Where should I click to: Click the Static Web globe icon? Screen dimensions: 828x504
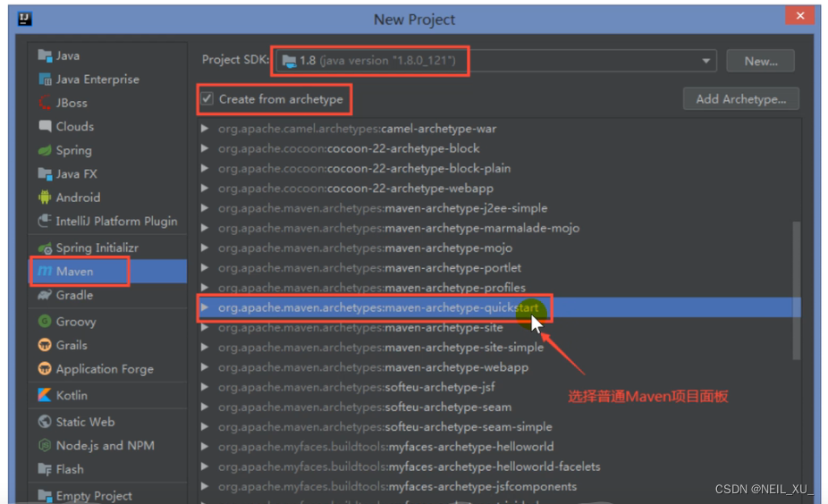click(x=45, y=421)
